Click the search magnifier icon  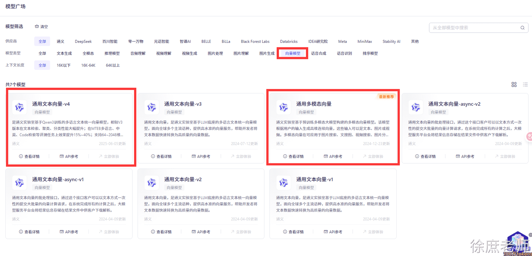tap(522, 28)
